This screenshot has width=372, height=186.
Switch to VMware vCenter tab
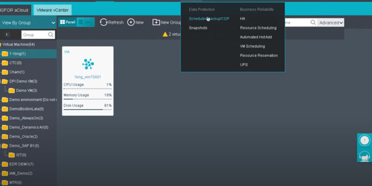(x=53, y=10)
